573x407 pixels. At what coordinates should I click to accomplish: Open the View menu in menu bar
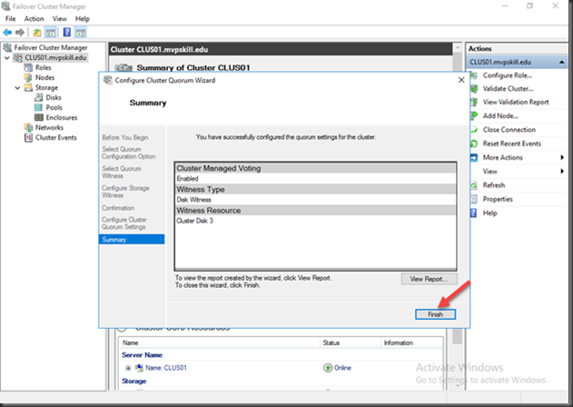[60, 19]
